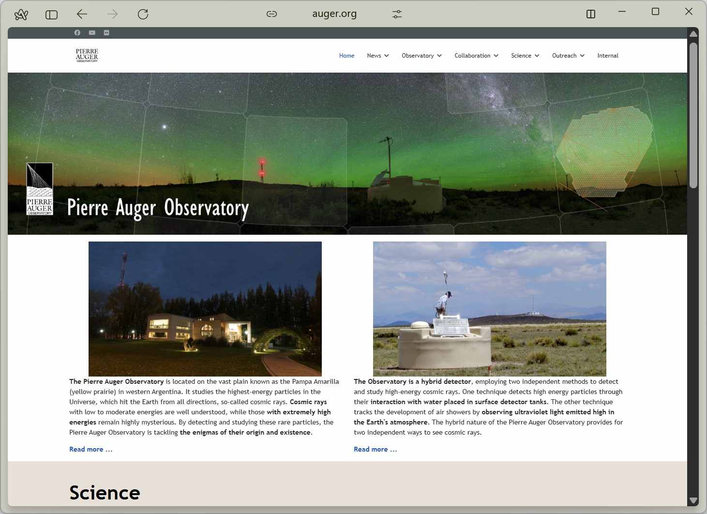The image size is (707, 514).
Task: Click Read more under Pierre Auger Observatory text
Action: coord(90,449)
